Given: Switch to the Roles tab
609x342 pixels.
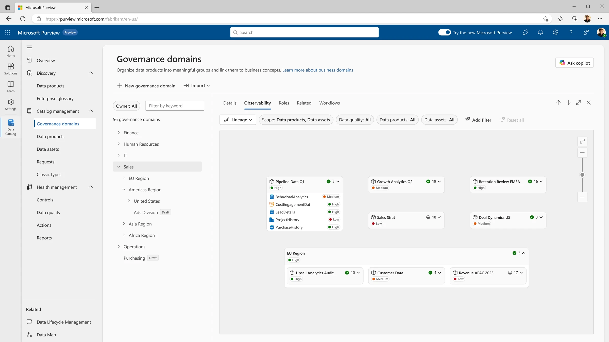Looking at the screenshot, I should (284, 103).
